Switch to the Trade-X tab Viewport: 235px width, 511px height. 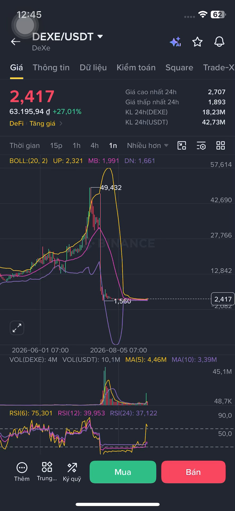tap(219, 68)
